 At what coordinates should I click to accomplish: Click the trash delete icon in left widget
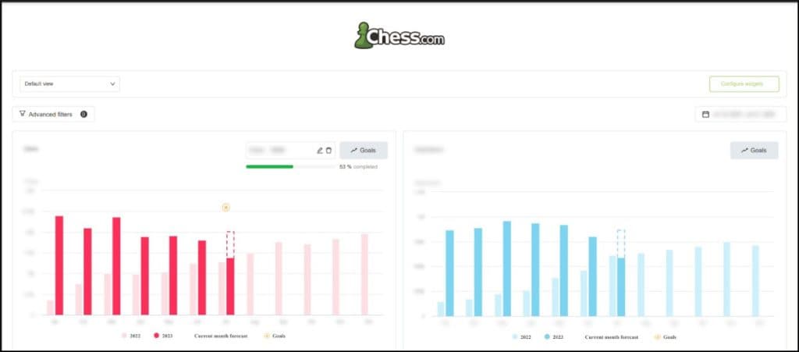pos(328,151)
